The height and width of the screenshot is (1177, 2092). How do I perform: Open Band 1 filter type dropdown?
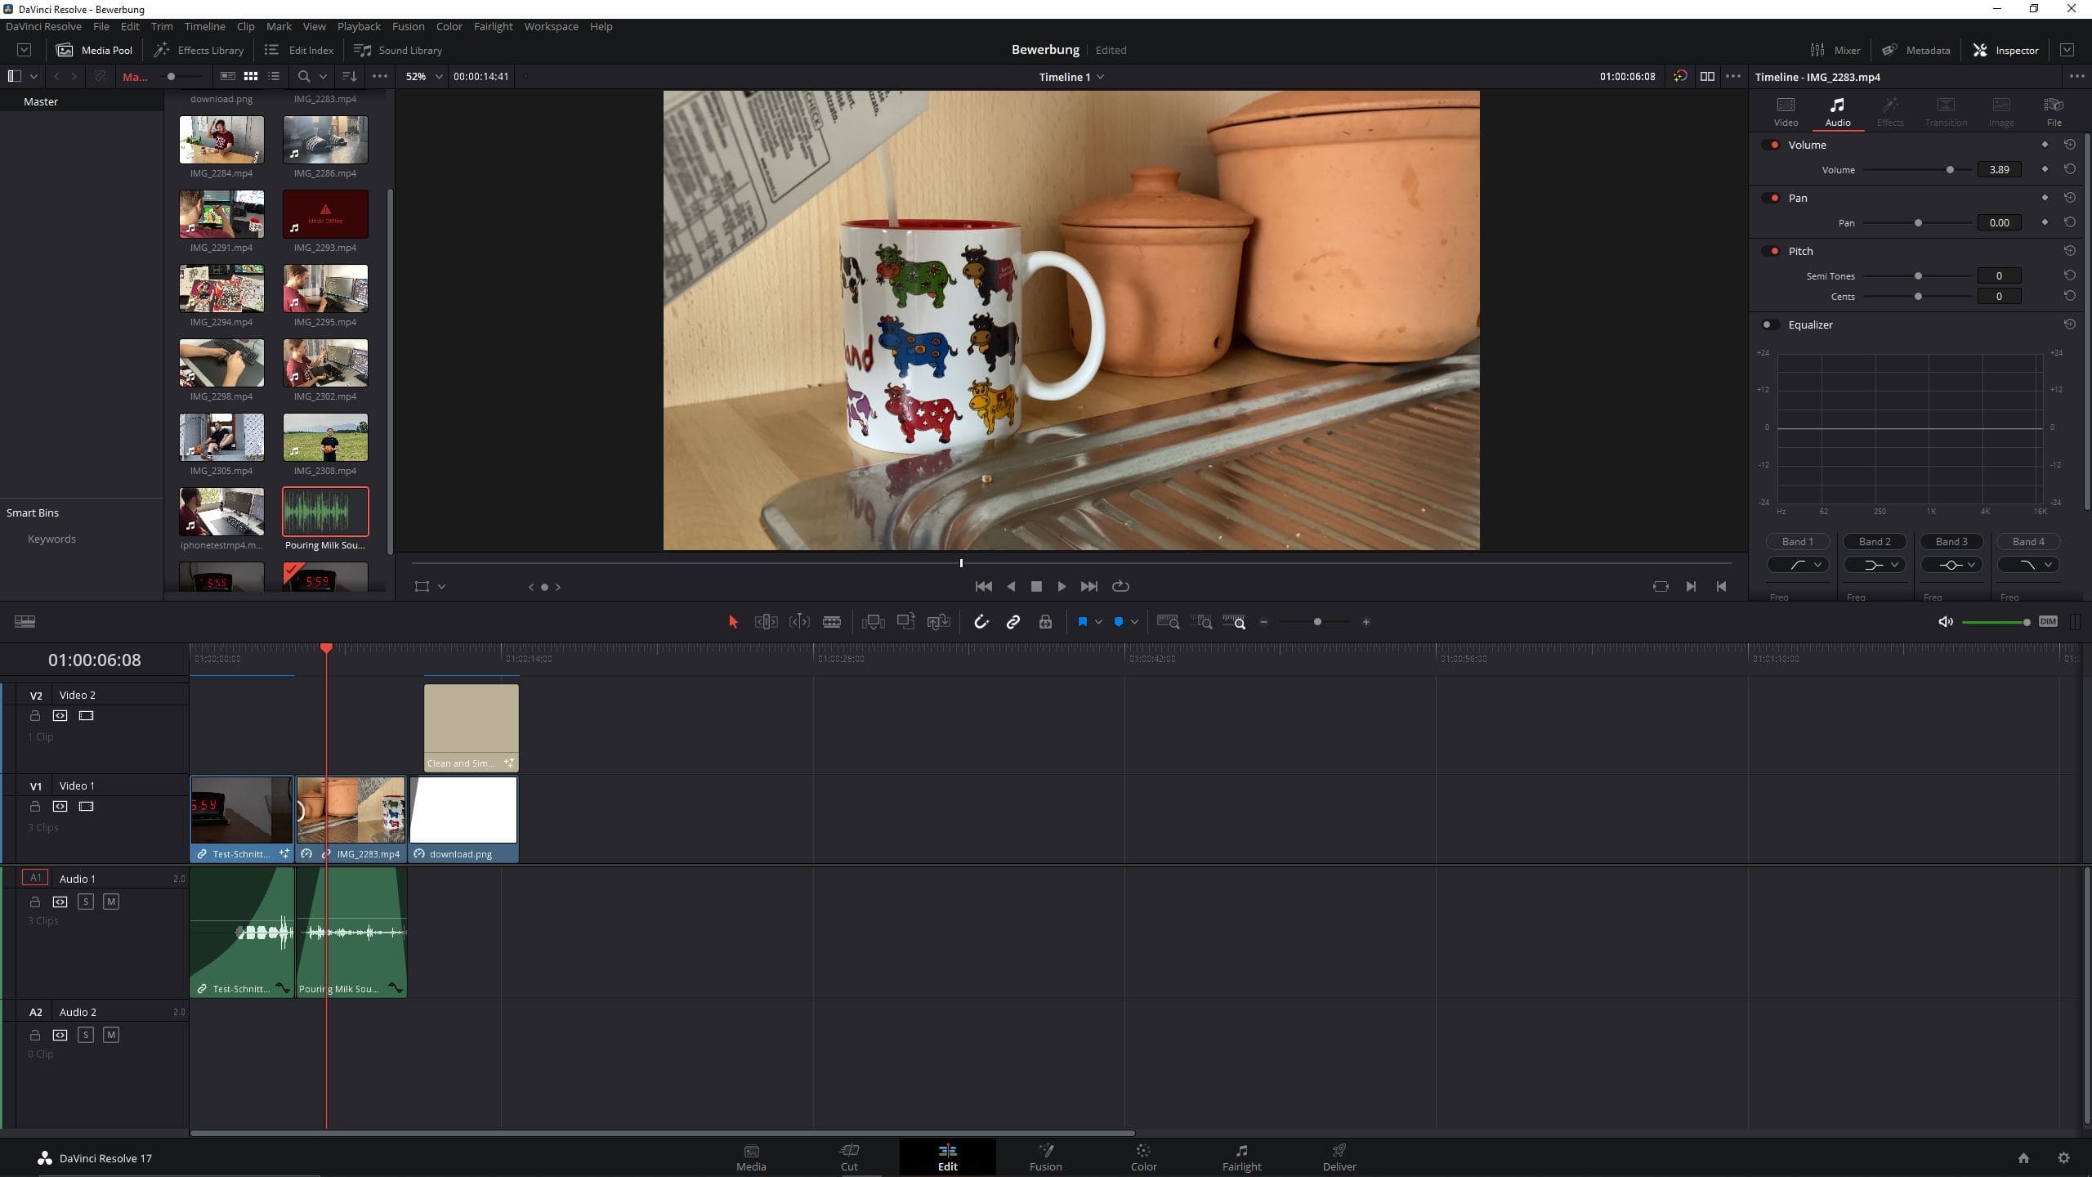(1798, 565)
